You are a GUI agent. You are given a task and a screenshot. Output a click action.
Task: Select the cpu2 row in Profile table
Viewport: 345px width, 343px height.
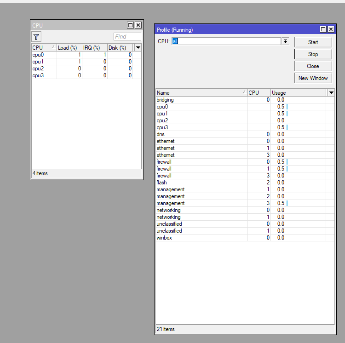245,120
